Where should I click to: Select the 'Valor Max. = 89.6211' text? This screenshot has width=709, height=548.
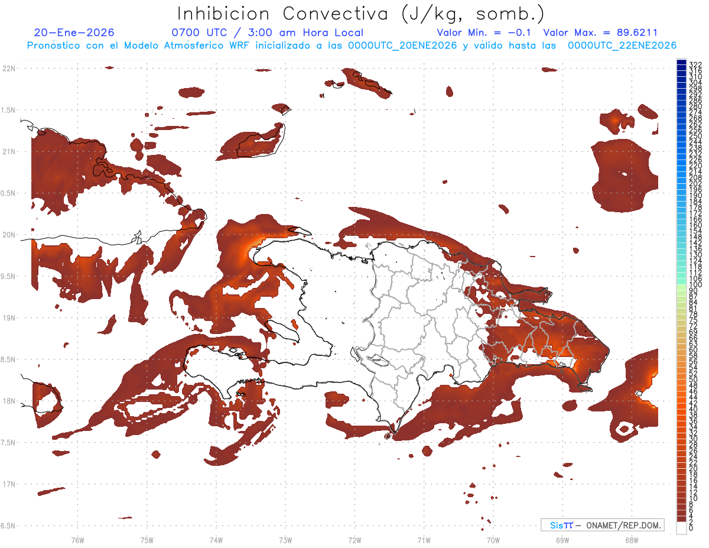point(600,33)
